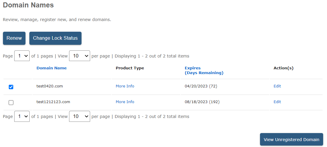Click the 04/20/2023 (72) expiry date

click(x=201, y=86)
